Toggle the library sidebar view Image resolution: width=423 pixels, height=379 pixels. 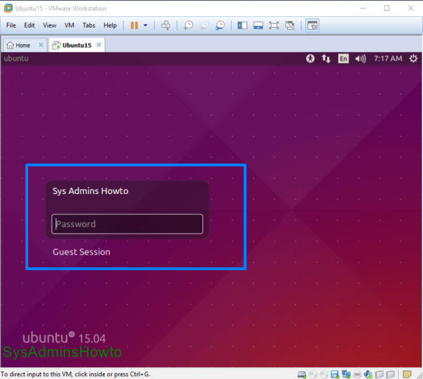pyautogui.click(x=243, y=25)
